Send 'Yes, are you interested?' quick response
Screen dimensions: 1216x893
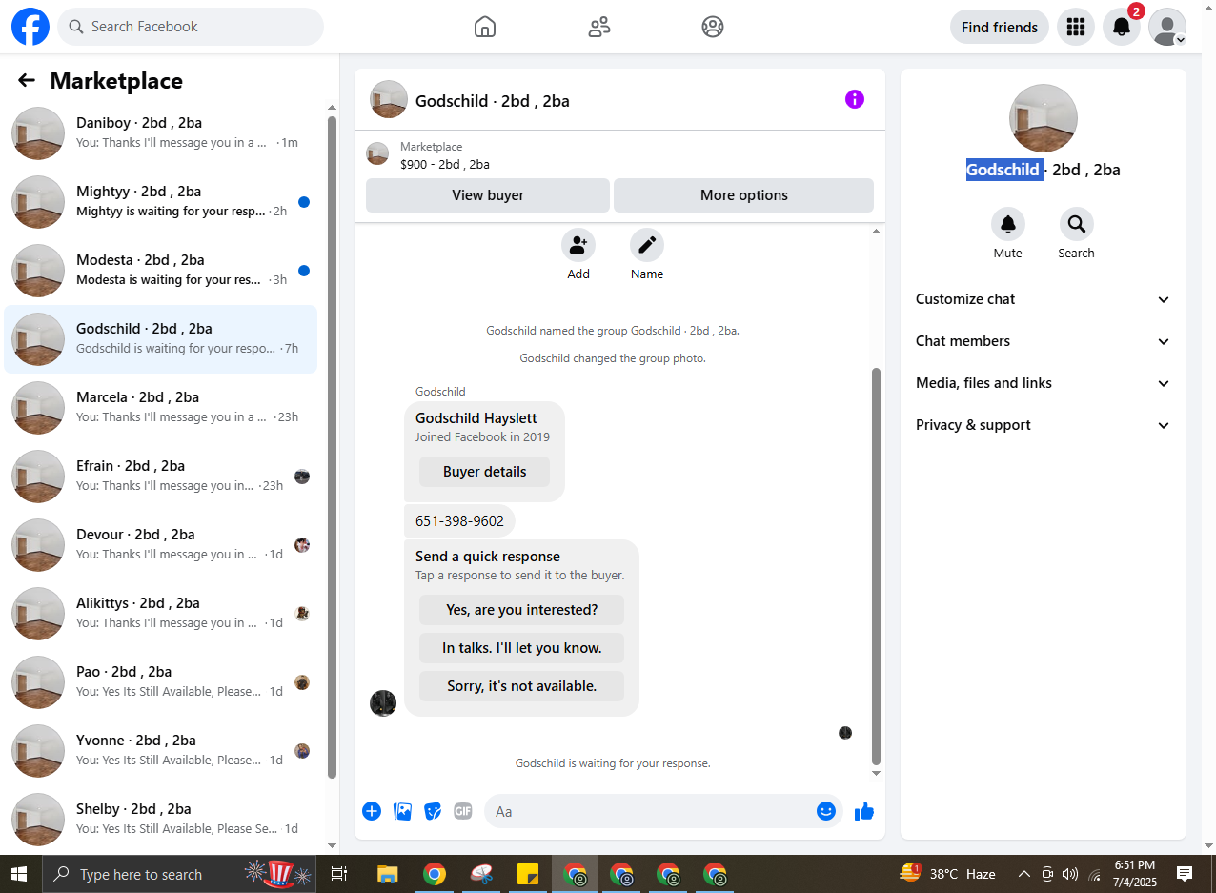coord(521,610)
